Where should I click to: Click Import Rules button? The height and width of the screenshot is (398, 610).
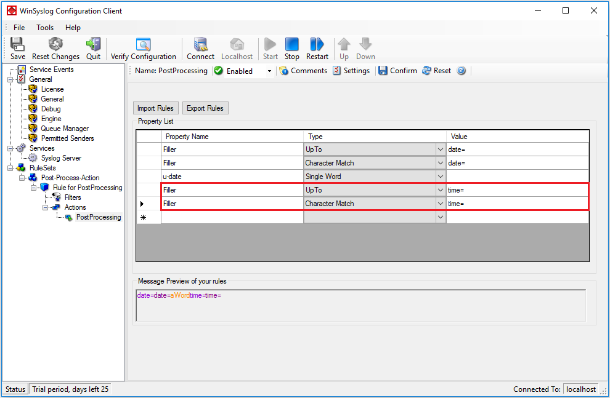156,108
